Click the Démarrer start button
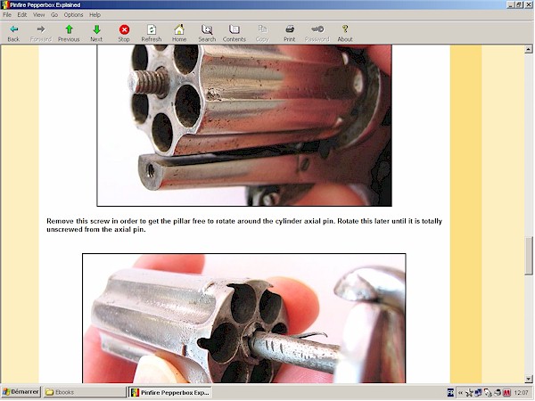 21,392
